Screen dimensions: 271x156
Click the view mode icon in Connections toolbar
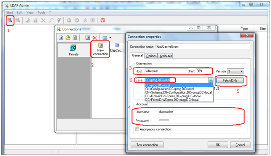105,37
